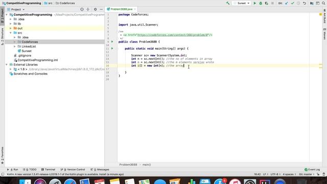Click run gutter icon beside main method
This screenshot has height=184, width=327.
coord(112,49)
